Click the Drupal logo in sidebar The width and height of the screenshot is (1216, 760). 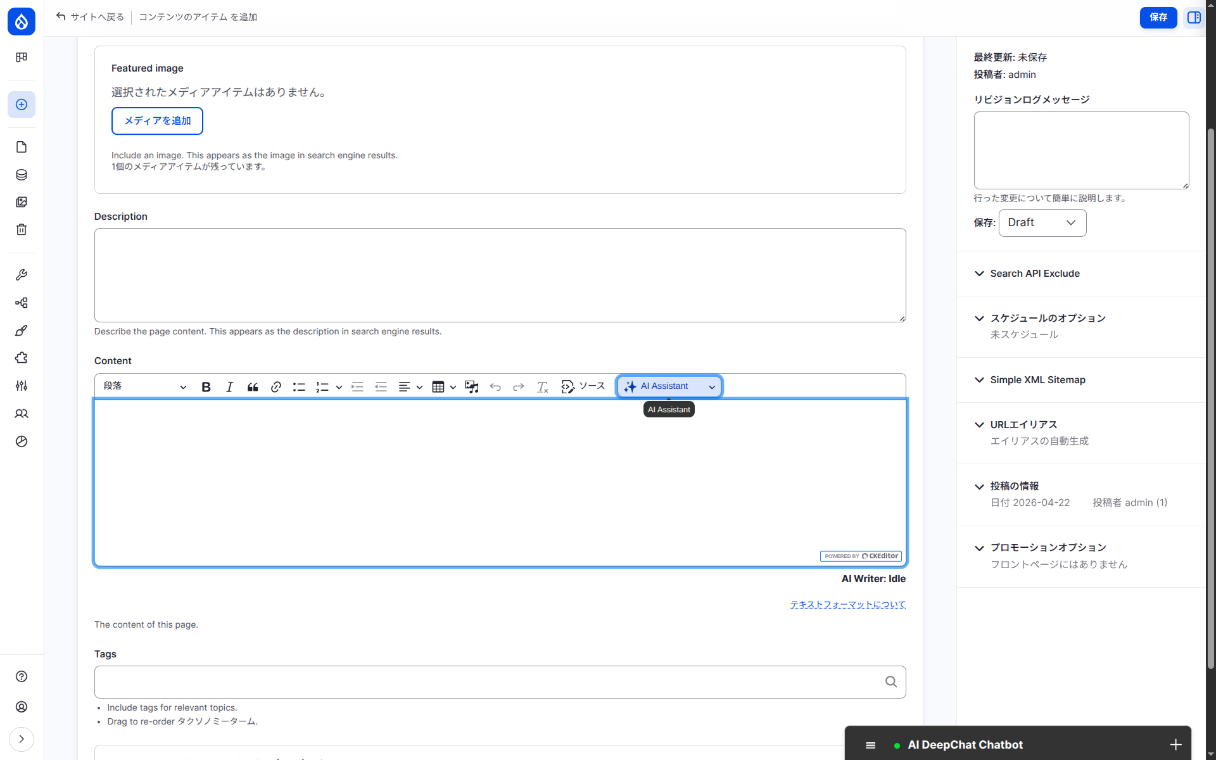(22, 22)
